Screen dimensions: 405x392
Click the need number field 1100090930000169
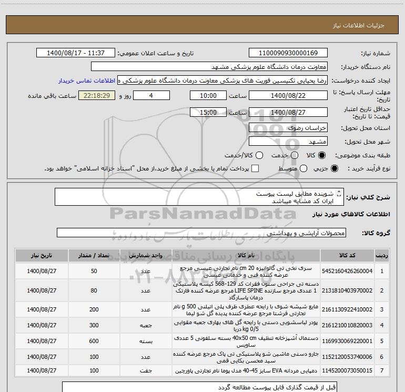(288, 53)
